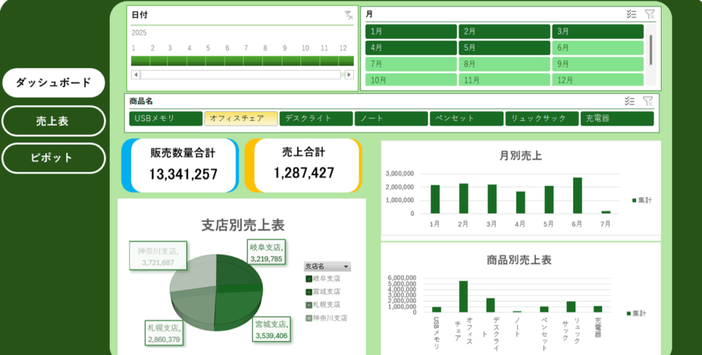The width and height of the screenshot is (702, 355).
Task: Toggle the 1月 month slicer item
Action: 411,31
